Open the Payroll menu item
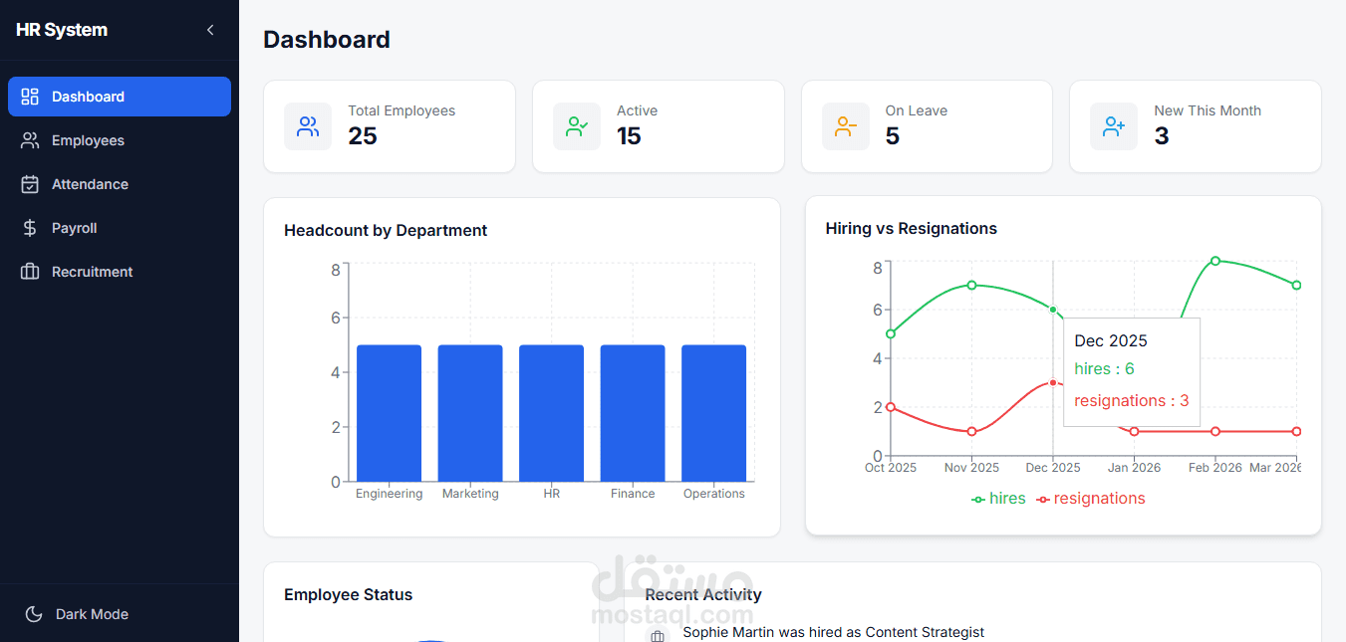Image resolution: width=1346 pixels, height=642 pixels. click(x=120, y=228)
